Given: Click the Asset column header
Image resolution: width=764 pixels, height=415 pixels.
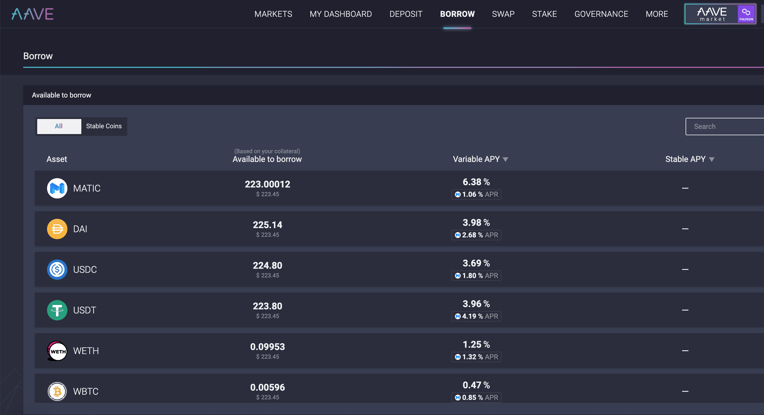Looking at the screenshot, I should 57,159.
